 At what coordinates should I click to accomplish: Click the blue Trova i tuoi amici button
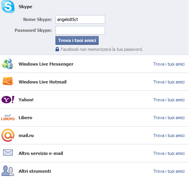click(77, 40)
